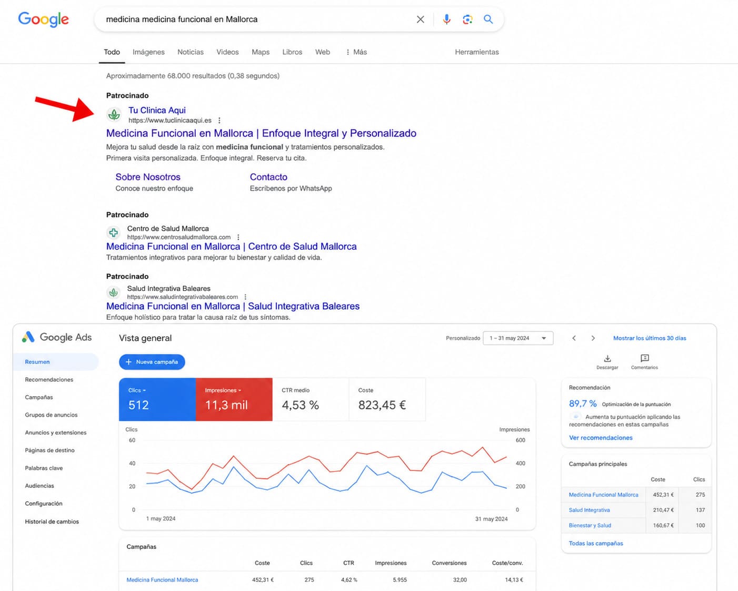
Task: Click the magnifying glass search button
Action: 488,19
